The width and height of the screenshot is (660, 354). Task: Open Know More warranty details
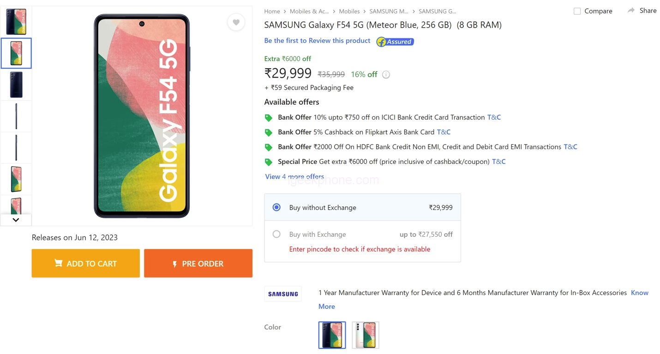(639, 293)
